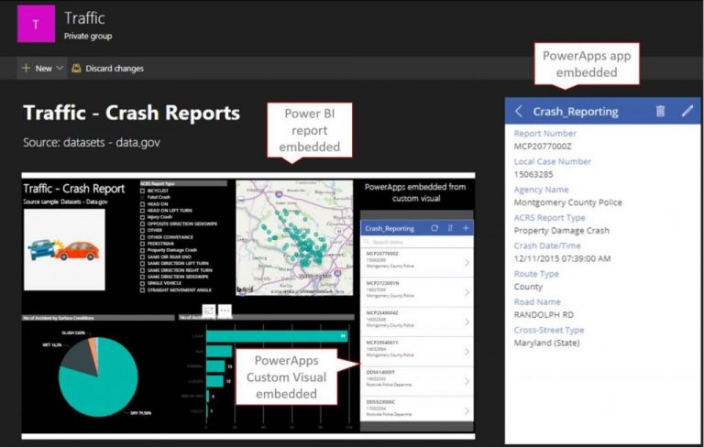Click Montgomery County Police agency value
Screen dimensions: 704x447
click(x=568, y=202)
